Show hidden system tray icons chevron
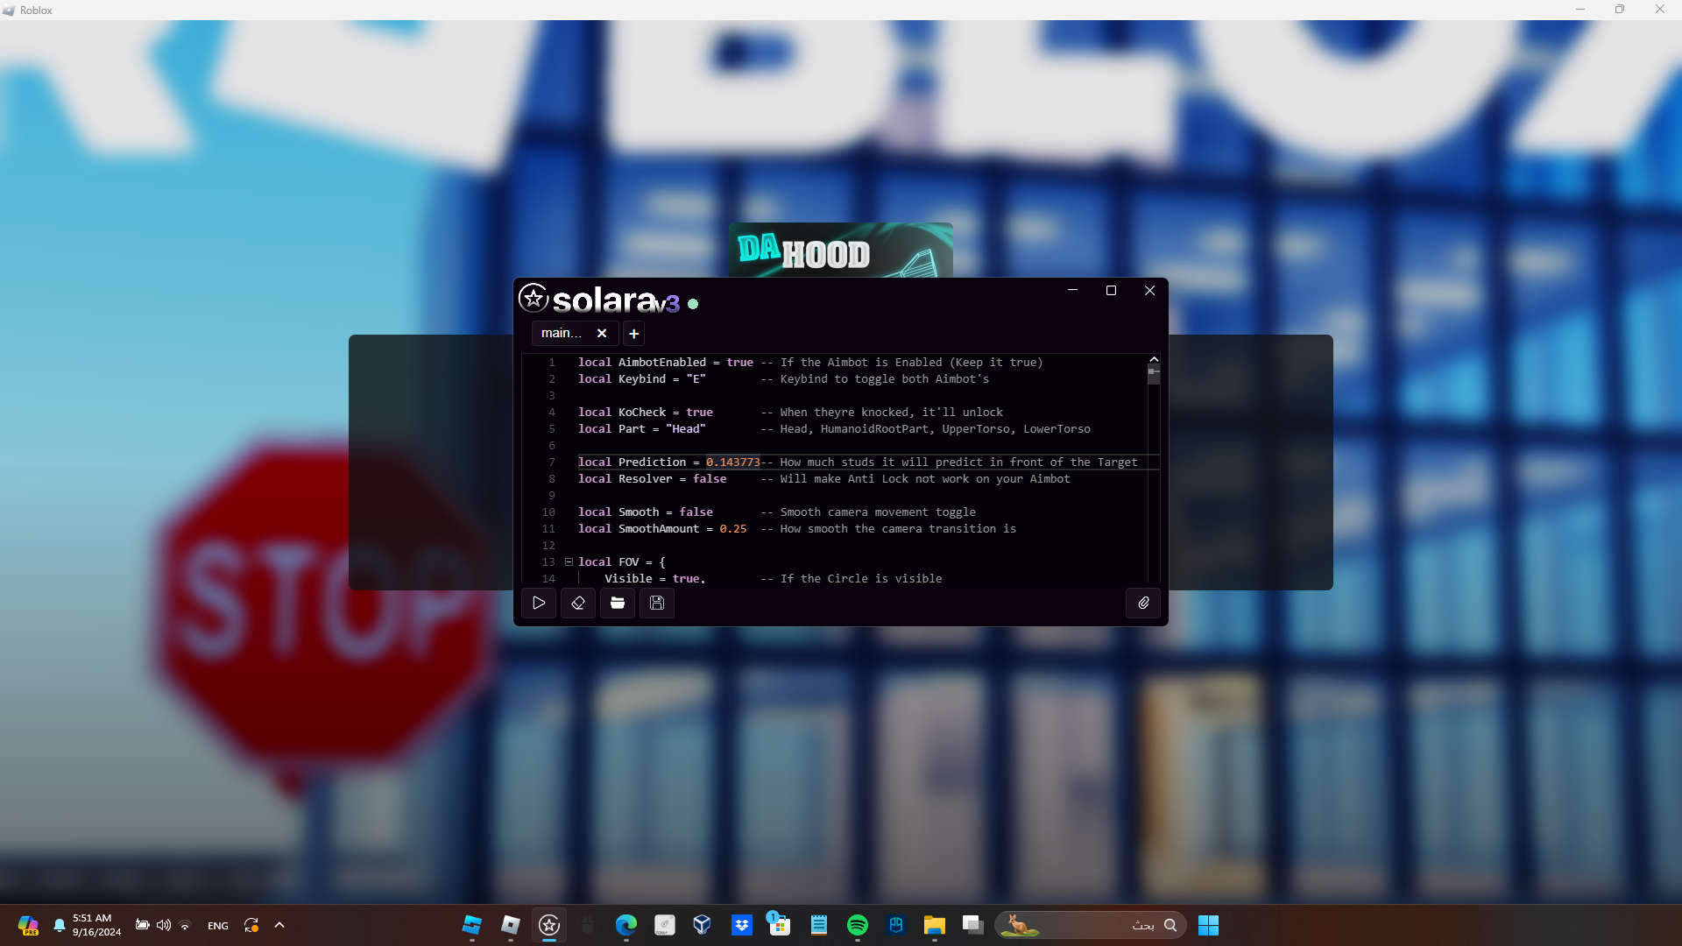 [279, 925]
